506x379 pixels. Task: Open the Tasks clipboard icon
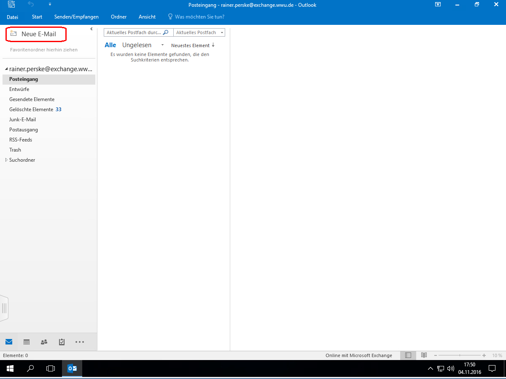tap(62, 342)
